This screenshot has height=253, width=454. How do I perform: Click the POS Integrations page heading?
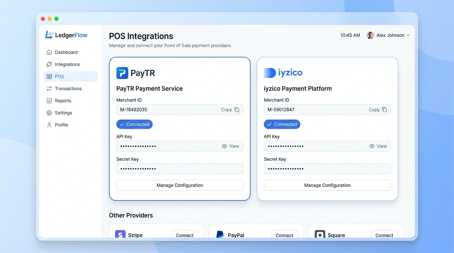(x=141, y=36)
